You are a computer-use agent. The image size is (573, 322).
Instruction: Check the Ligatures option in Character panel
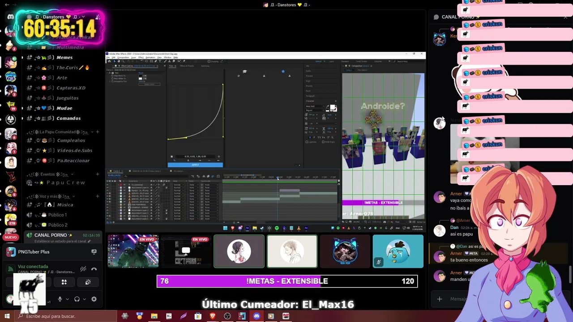pyautogui.click(x=307, y=142)
